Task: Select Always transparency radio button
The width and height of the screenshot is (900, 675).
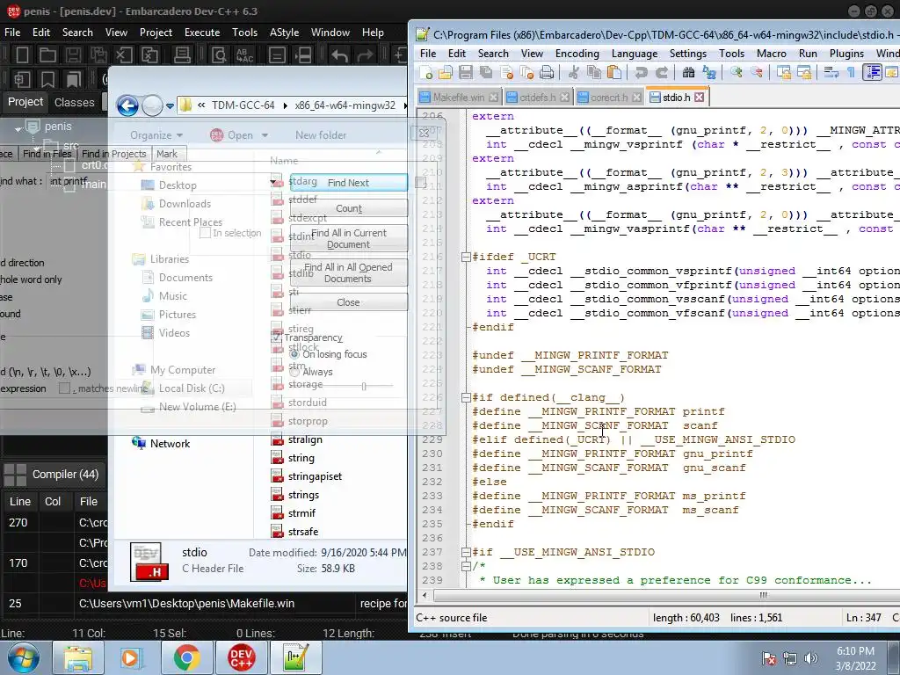Action: point(294,372)
